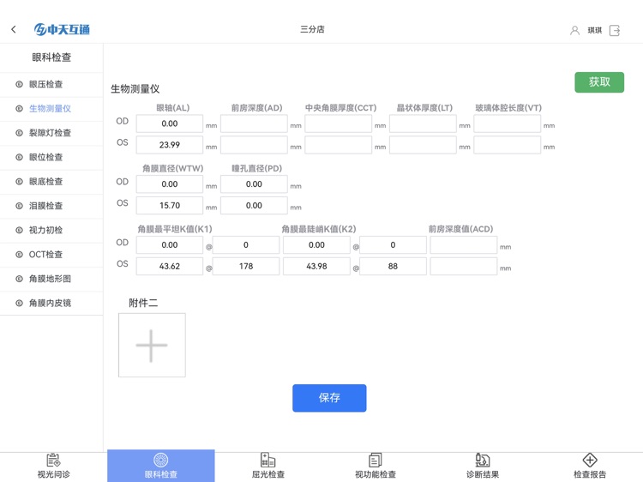Viewport: 643px width, 482px height.
Task: Click the OD 晶状体厚度(LT) field
Action: coord(423,124)
